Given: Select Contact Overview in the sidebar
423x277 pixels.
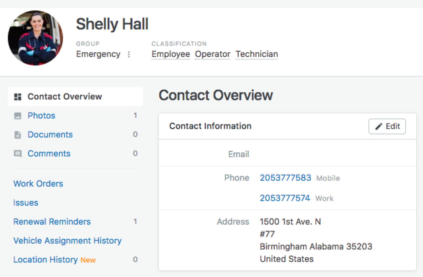Looking at the screenshot, I should [65, 97].
